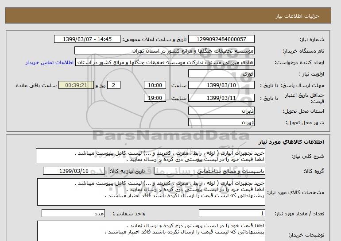This screenshot has width=341, height=241.
Task: Click the section heading اطلاعات کالاهاي مورد نیاز
Action: coord(291,142)
